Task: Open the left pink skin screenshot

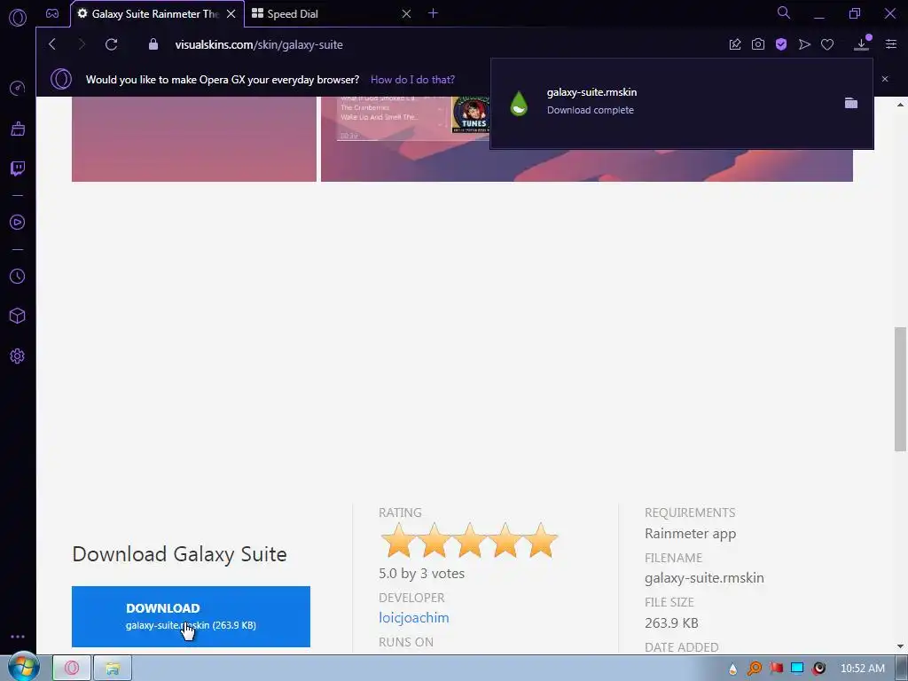Action: 194,139
